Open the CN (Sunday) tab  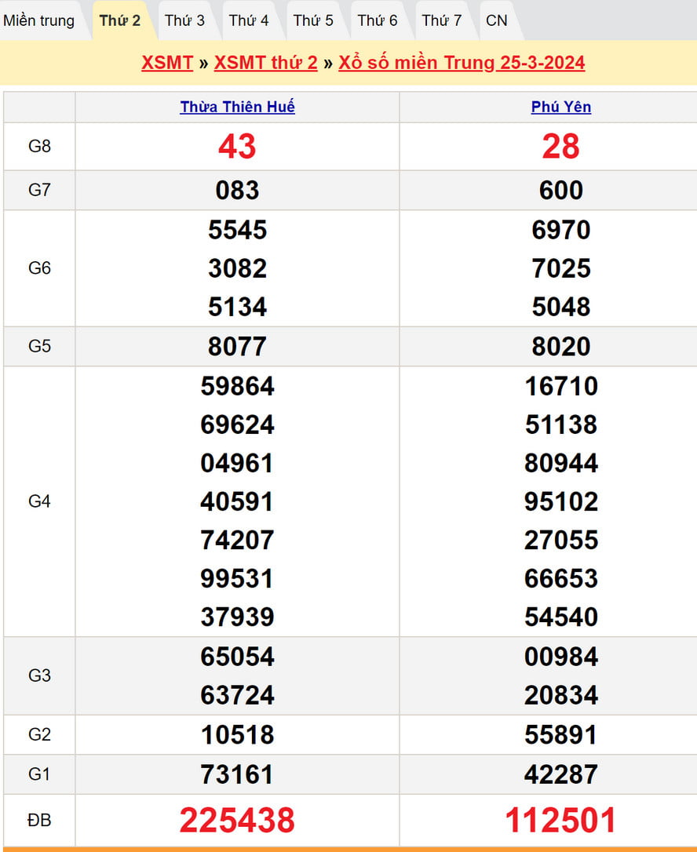(497, 20)
